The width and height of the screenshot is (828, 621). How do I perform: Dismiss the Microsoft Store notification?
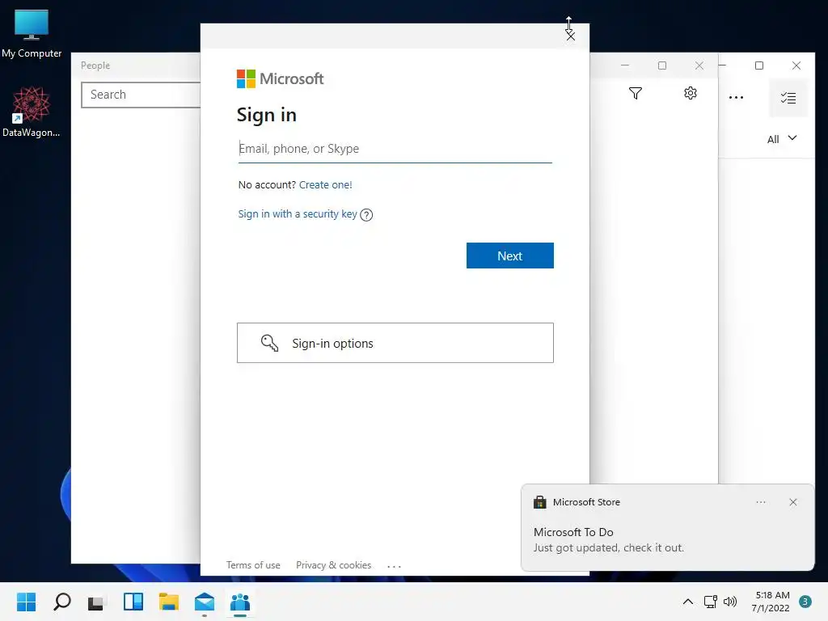click(793, 502)
